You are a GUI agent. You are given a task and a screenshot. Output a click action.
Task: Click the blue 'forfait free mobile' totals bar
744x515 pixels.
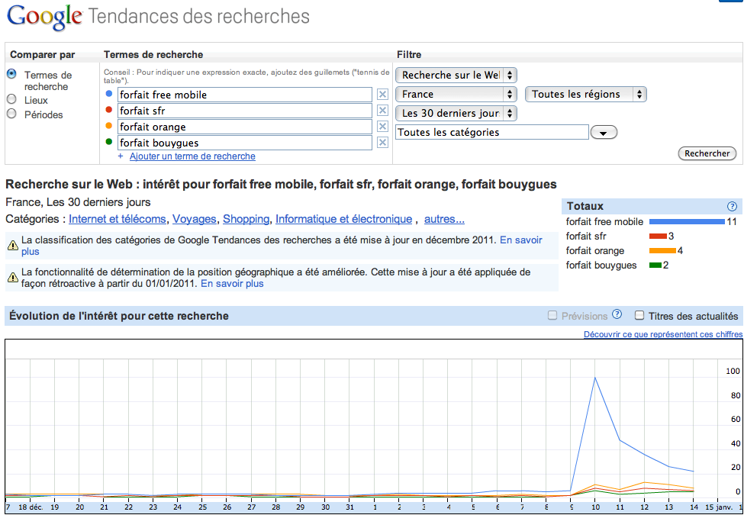point(687,221)
